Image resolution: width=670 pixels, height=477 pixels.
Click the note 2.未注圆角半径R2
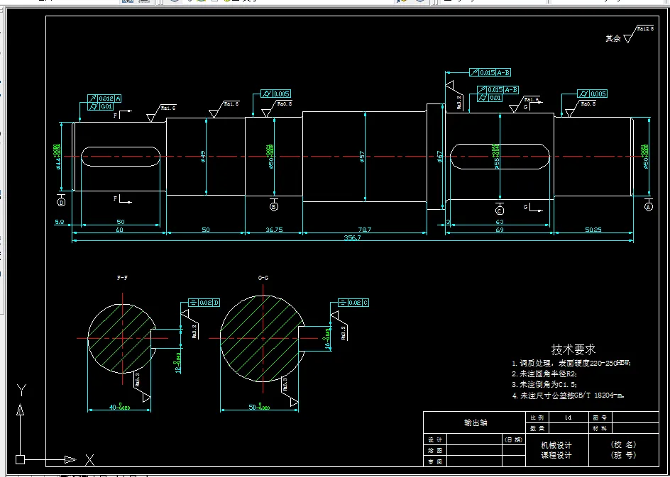tap(544, 374)
